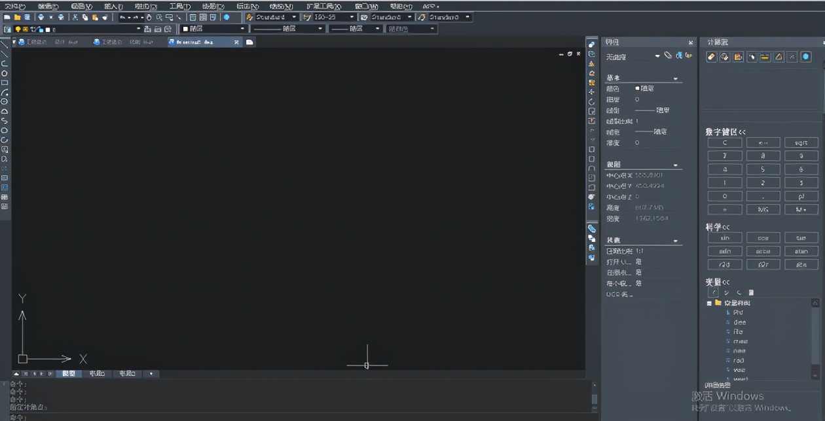
Task: Toggle the layer lightbulb visibility icon
Action: tap(18, 29)
